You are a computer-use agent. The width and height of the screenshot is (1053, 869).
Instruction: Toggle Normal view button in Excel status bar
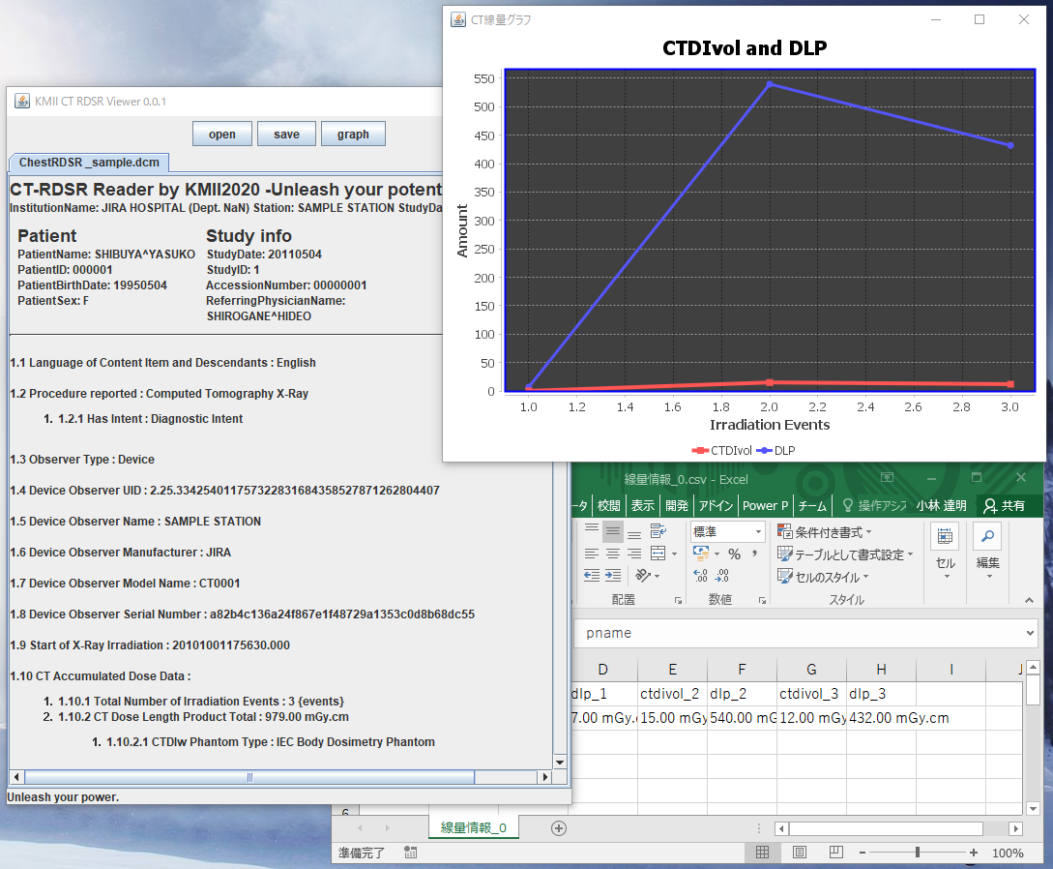pos(762,853)
